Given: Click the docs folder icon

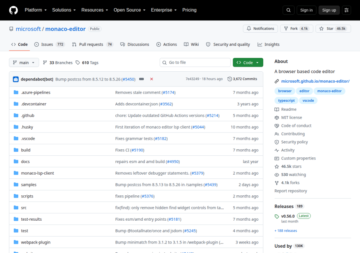Looking at the screenshot, I should coord(16,161).
